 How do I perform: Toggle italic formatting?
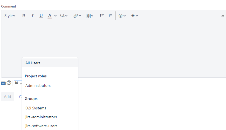32,16
